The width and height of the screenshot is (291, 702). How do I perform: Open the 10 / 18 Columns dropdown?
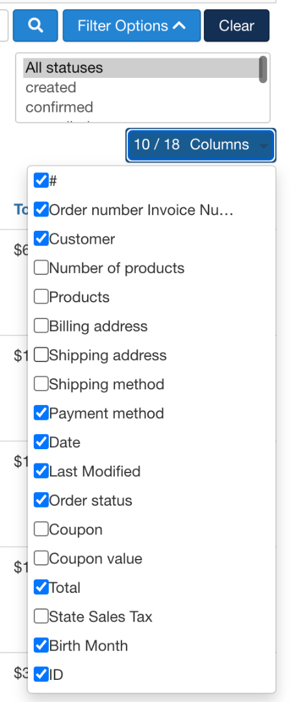(201, 144)
